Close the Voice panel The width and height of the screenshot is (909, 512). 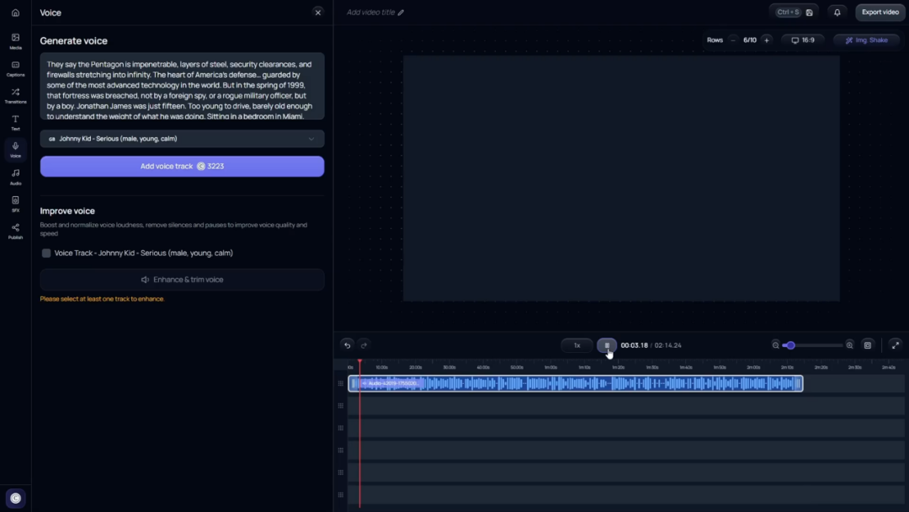(317, 13)
